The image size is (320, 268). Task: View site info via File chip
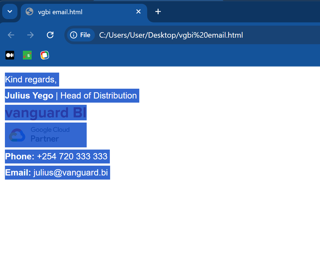80,35
